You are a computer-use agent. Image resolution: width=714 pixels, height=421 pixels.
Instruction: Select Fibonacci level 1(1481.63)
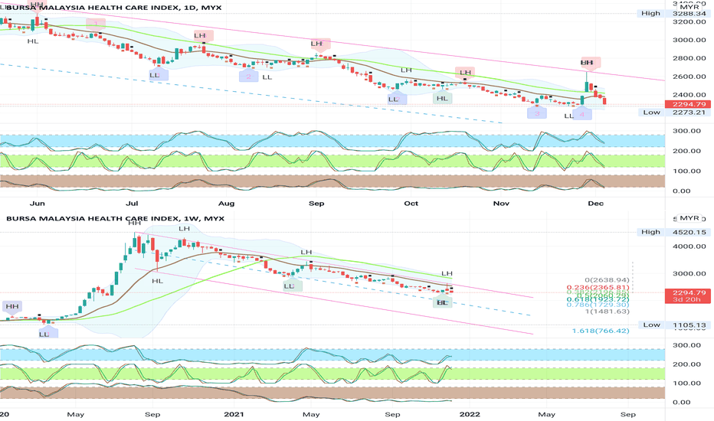607,312
